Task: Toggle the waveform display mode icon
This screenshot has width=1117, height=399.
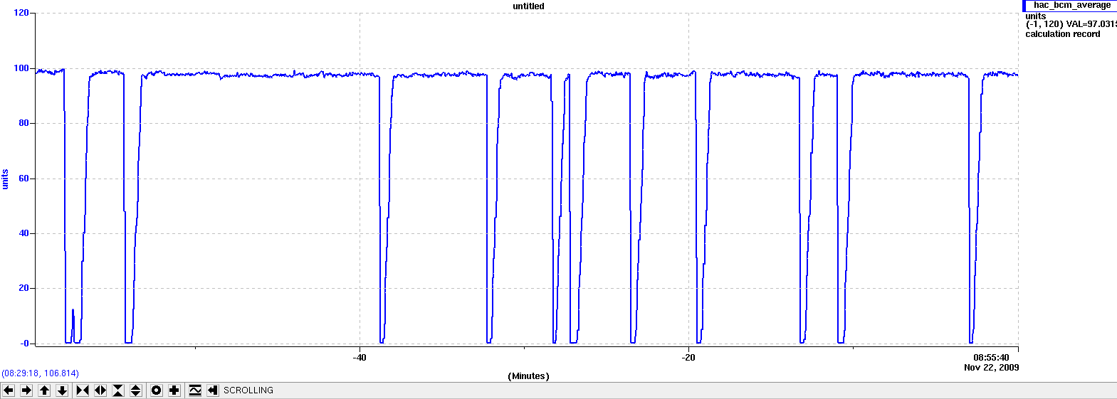Action: [x=195, y=390]
